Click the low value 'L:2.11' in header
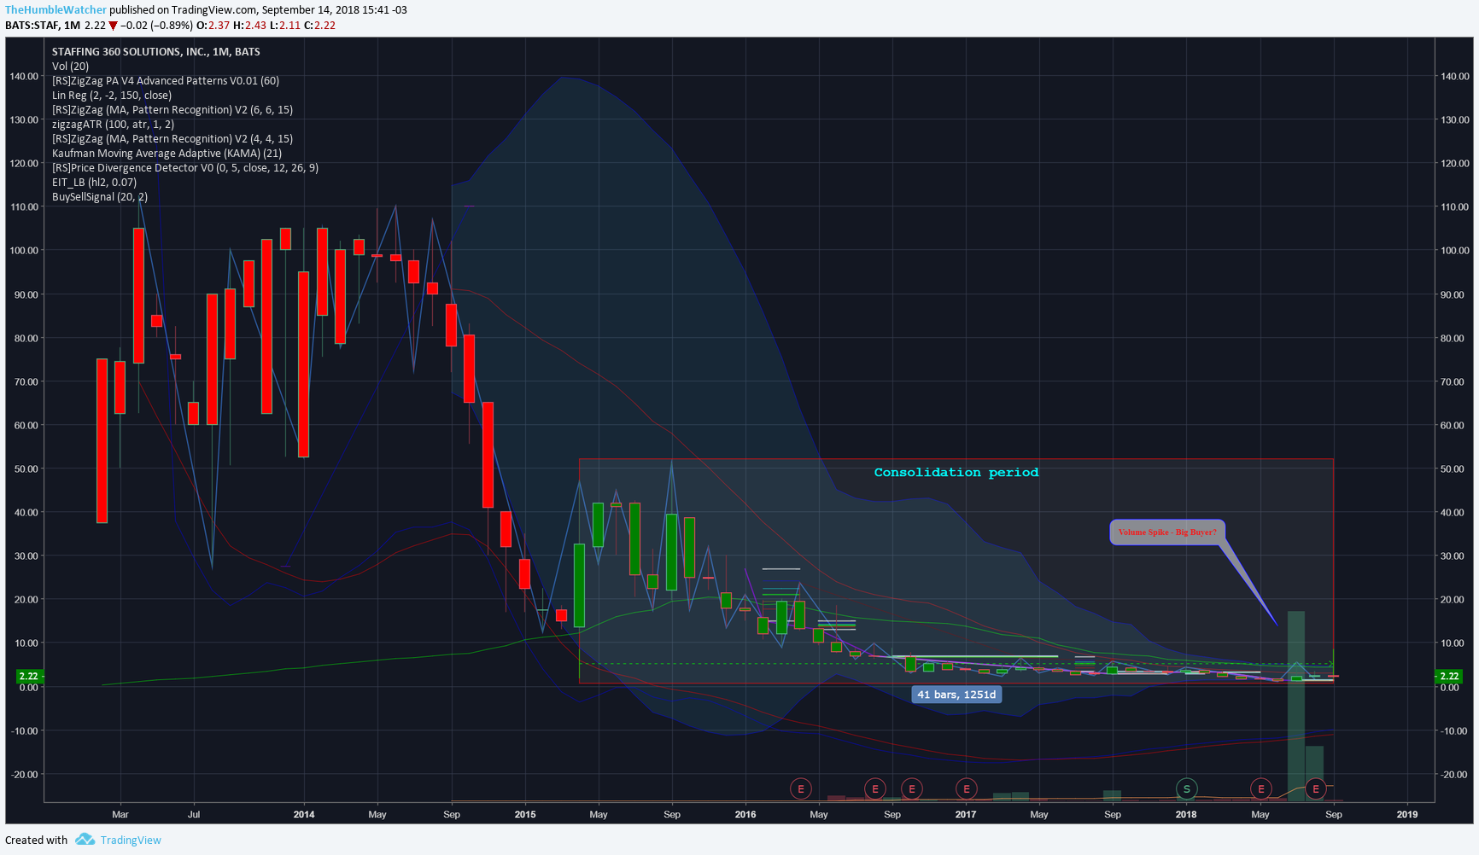The image size is (1479, 855). (285, 26)
